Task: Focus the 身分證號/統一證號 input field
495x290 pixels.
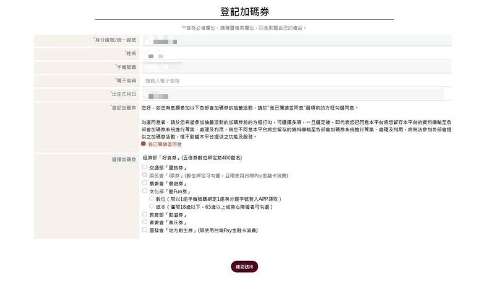Action: click(x=297, y=41)
